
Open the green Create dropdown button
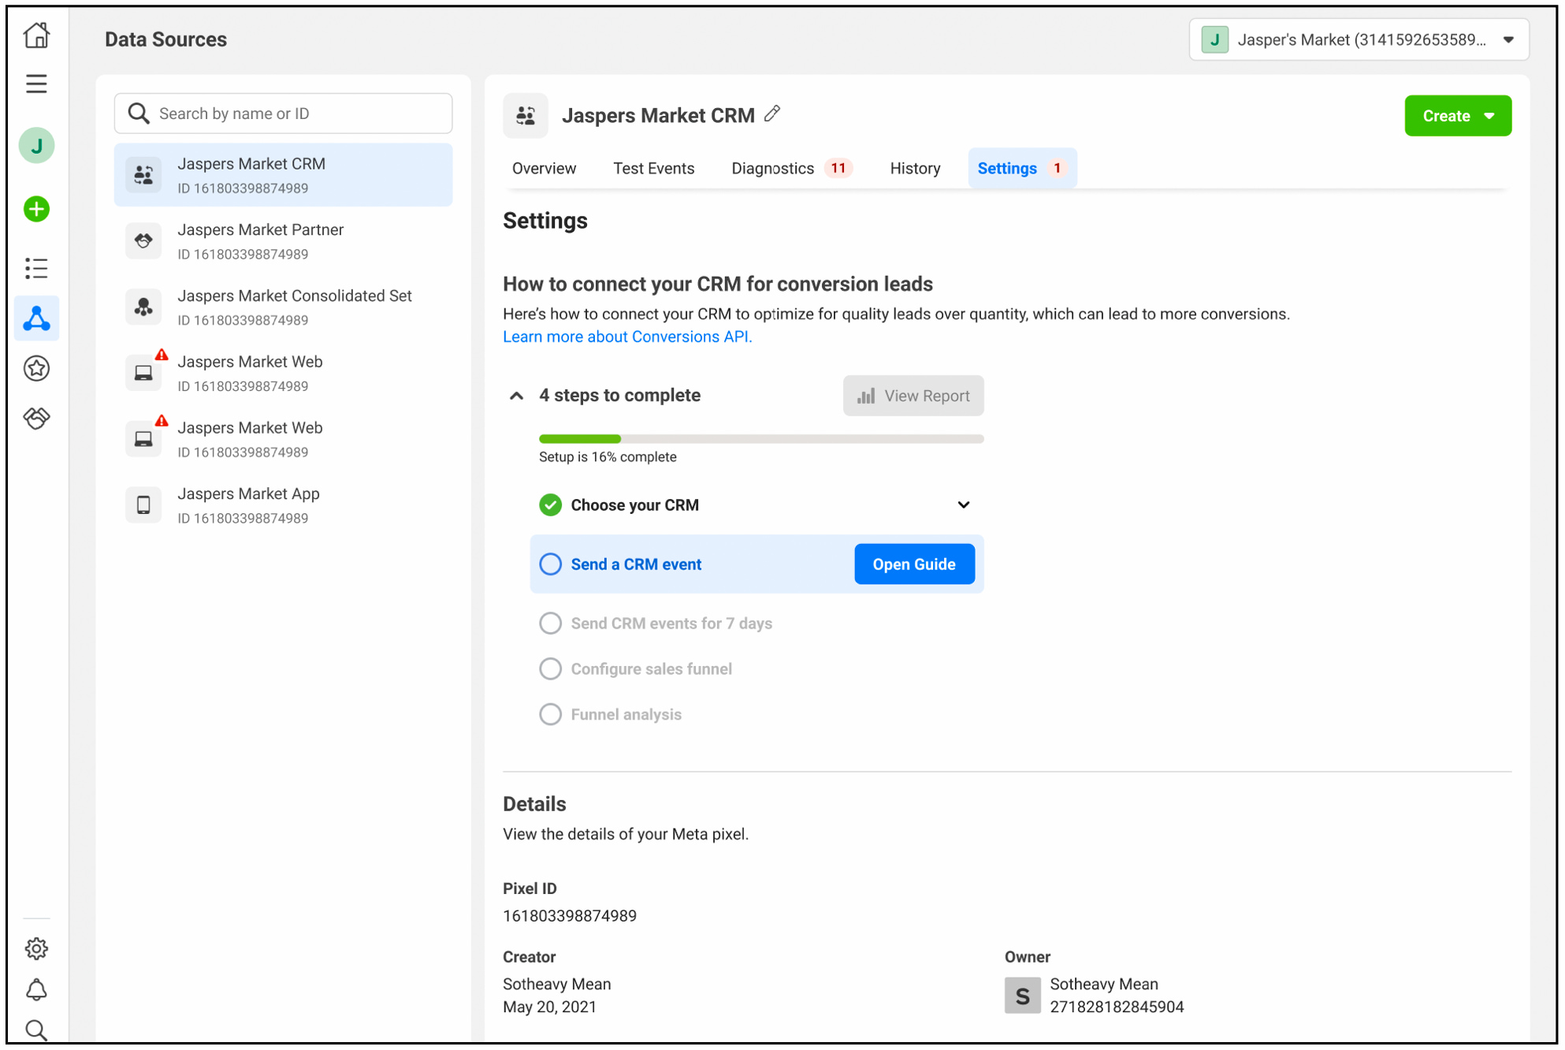1458,116
